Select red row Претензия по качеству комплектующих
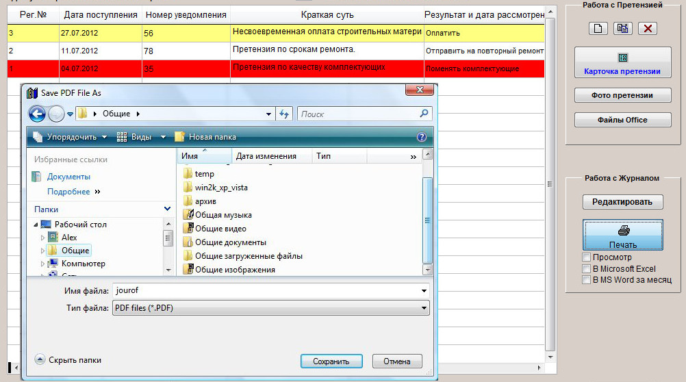 tap(276, 68)
